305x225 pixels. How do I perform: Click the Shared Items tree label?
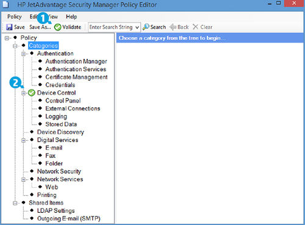(46, 202)
